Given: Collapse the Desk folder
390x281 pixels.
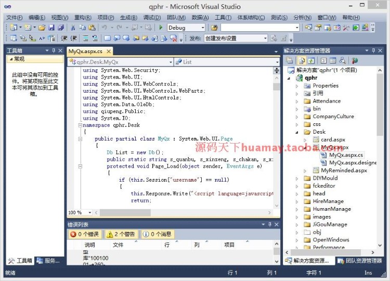Looking at the screenshot, I should (297, 132).
